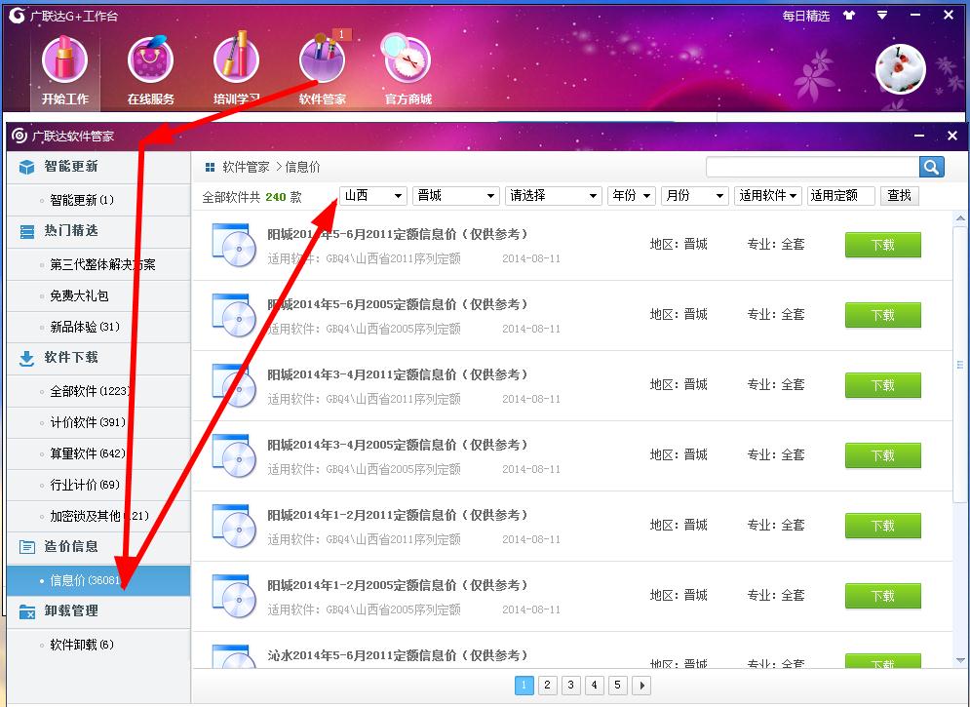
Task: Click the 查找 search button
Action: (900, 195)
